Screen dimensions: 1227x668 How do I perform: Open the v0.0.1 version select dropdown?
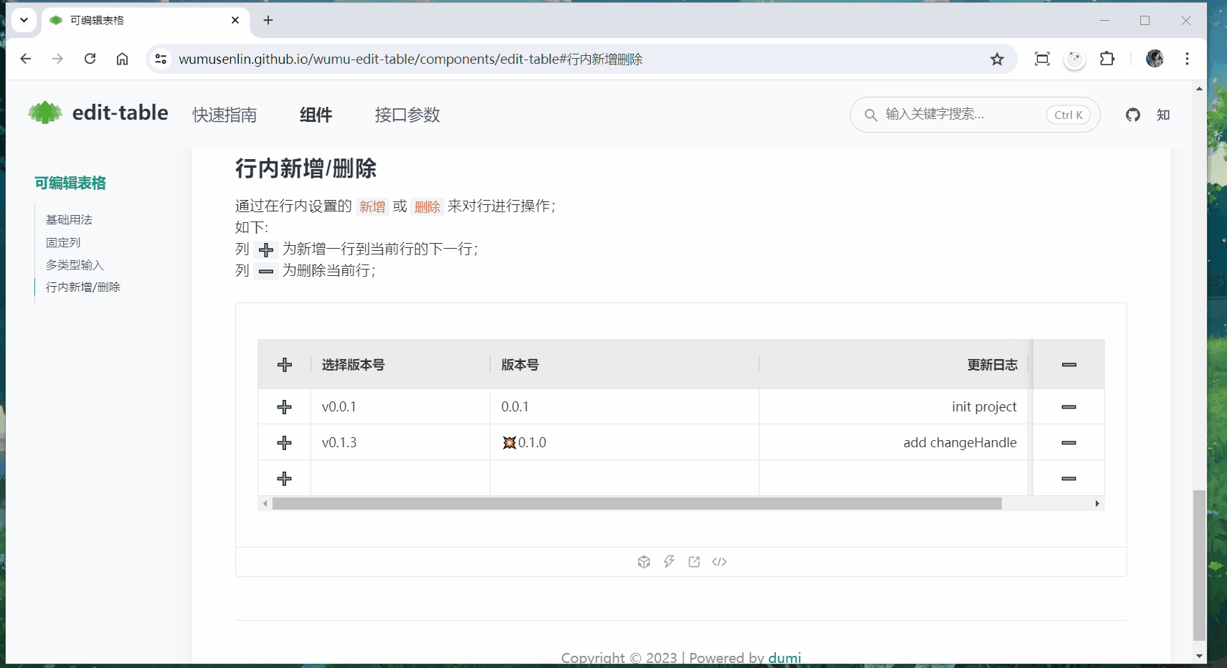point(399,406)
